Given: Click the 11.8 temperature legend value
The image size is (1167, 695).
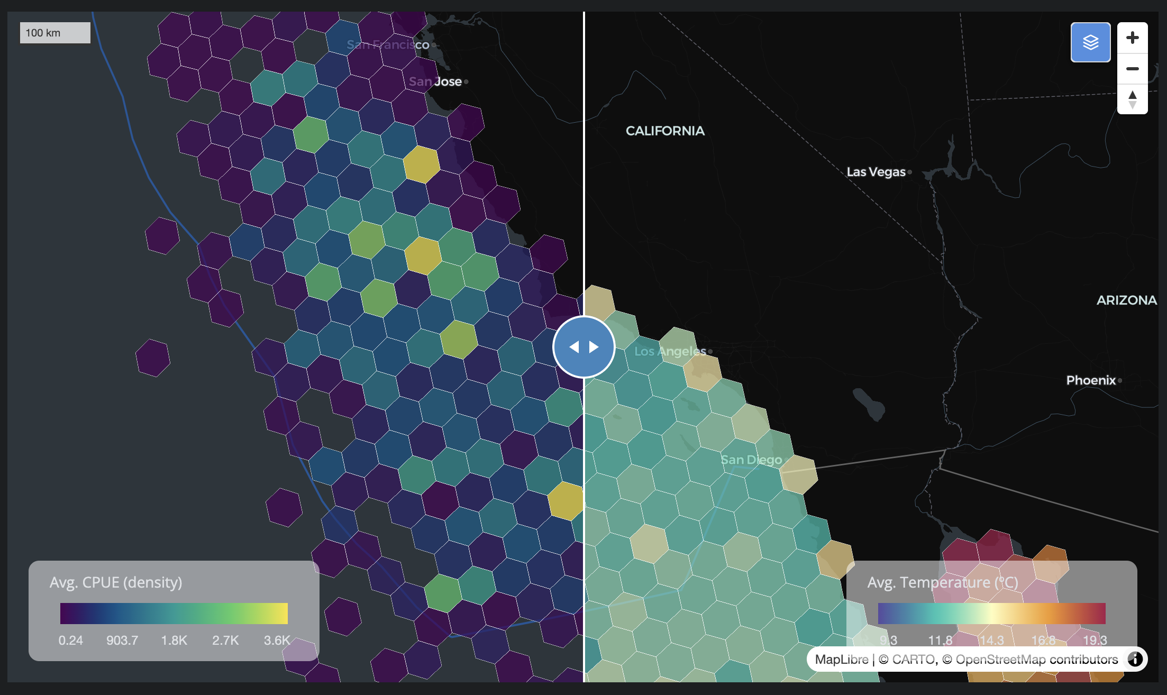Looking at the screenshot, I should [x=940, y=641].
